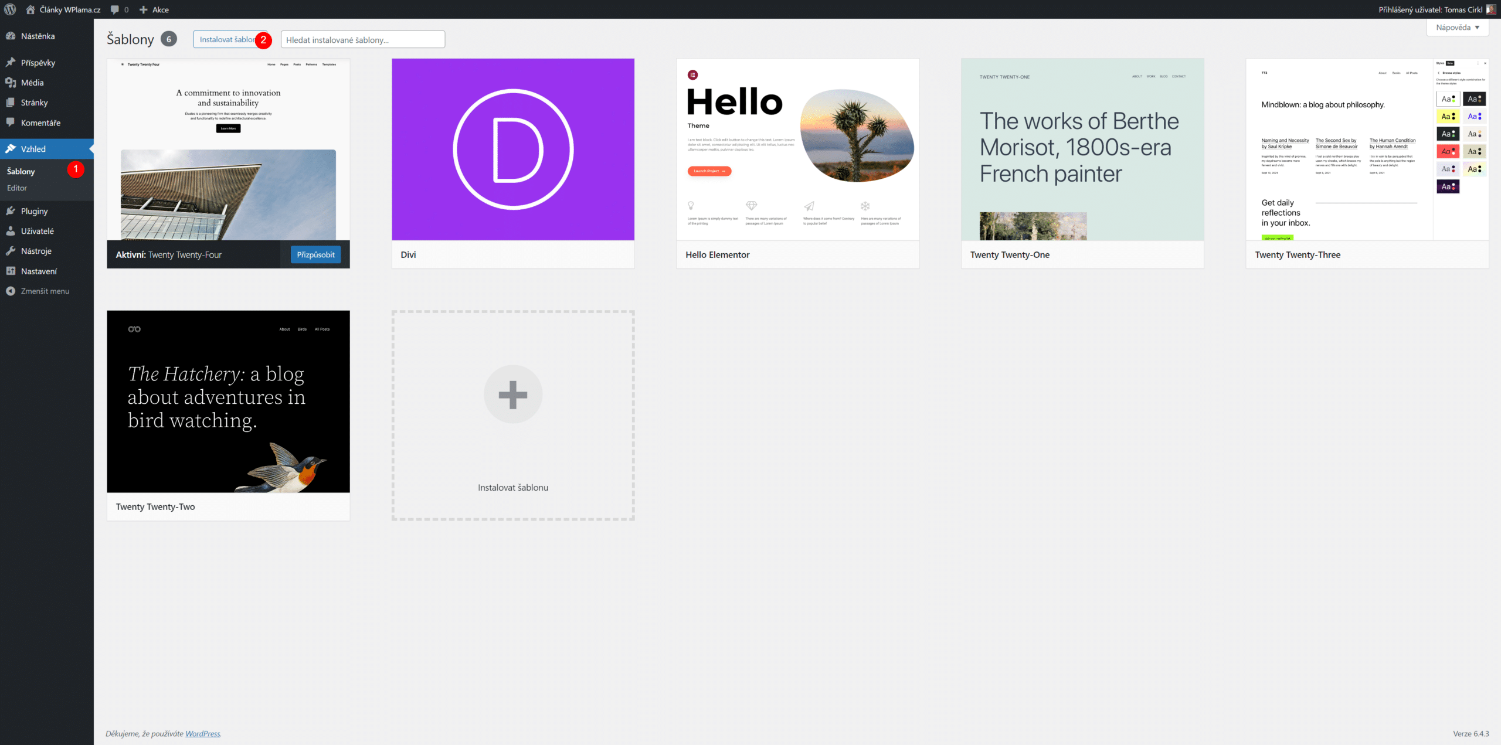
Task: Open the Komentáře menu item
Action: click(x=47, y=123)
